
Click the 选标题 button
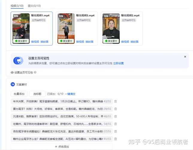[37, 94]
